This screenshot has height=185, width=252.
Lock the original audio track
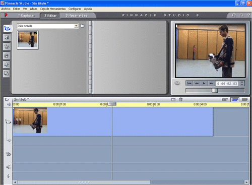9,140
